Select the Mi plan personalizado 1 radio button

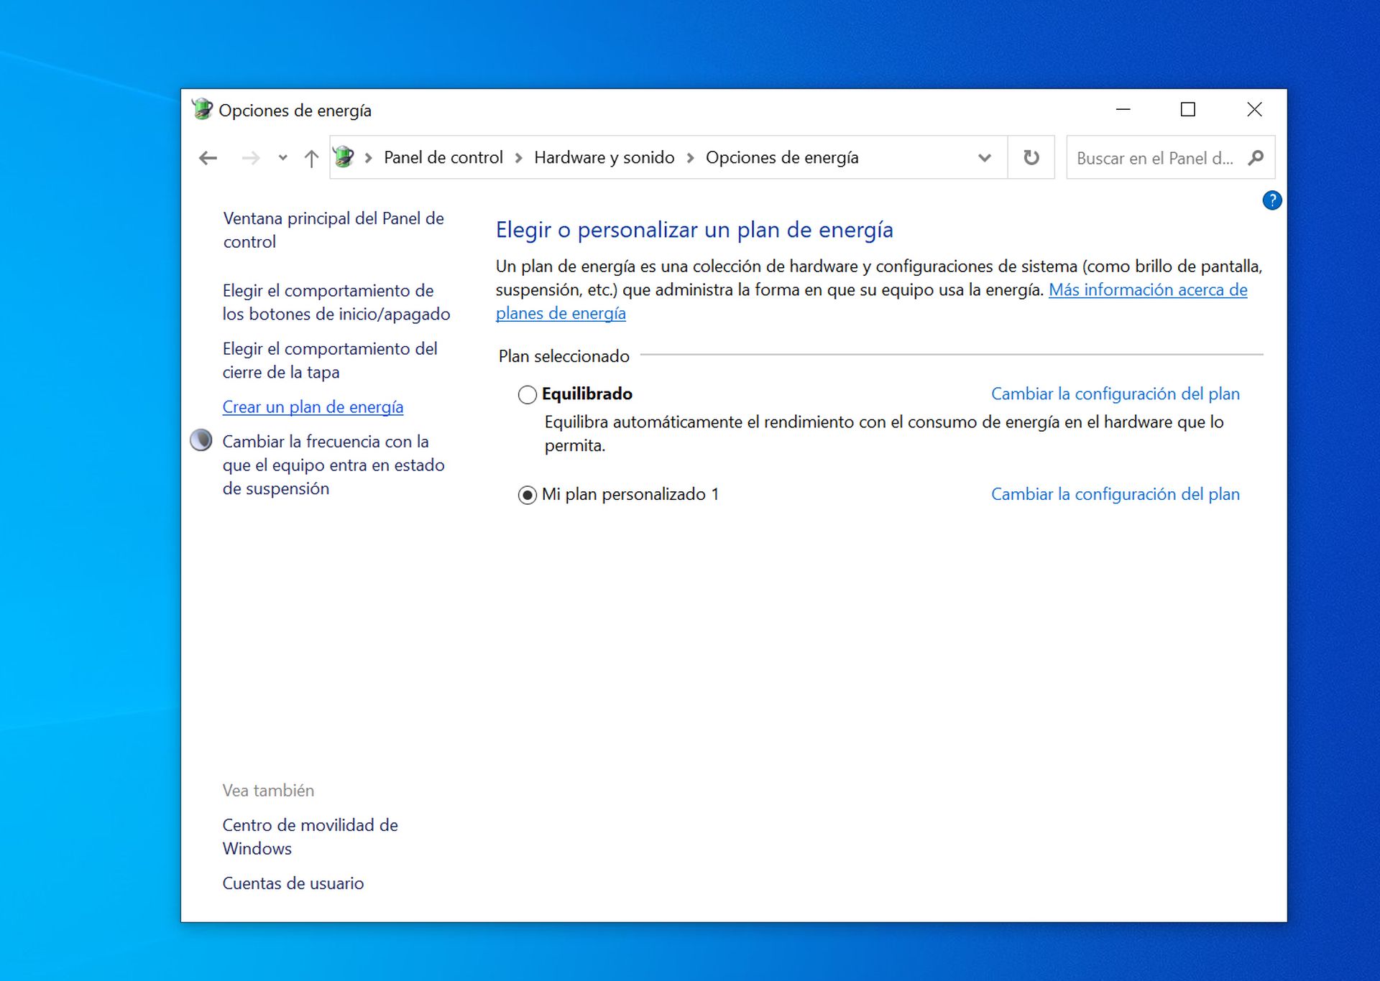point(527,495)
